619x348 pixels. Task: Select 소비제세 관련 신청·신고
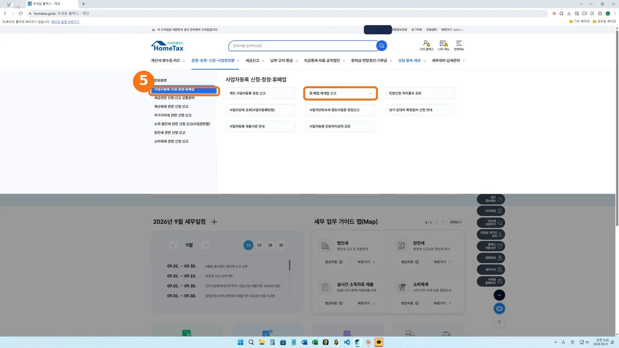[x=171, y=141]
